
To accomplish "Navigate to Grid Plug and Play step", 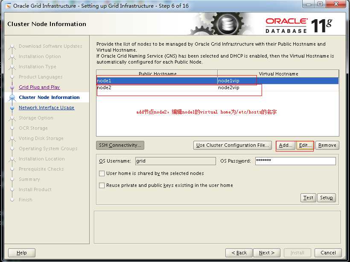I will 39,87.
